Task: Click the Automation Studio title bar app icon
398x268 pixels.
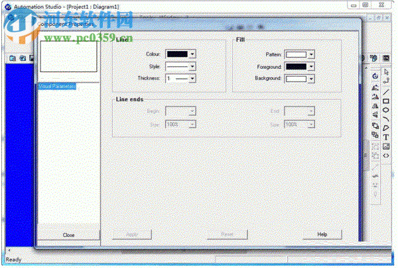Action: pyautogui.click(x=8, y=7)
